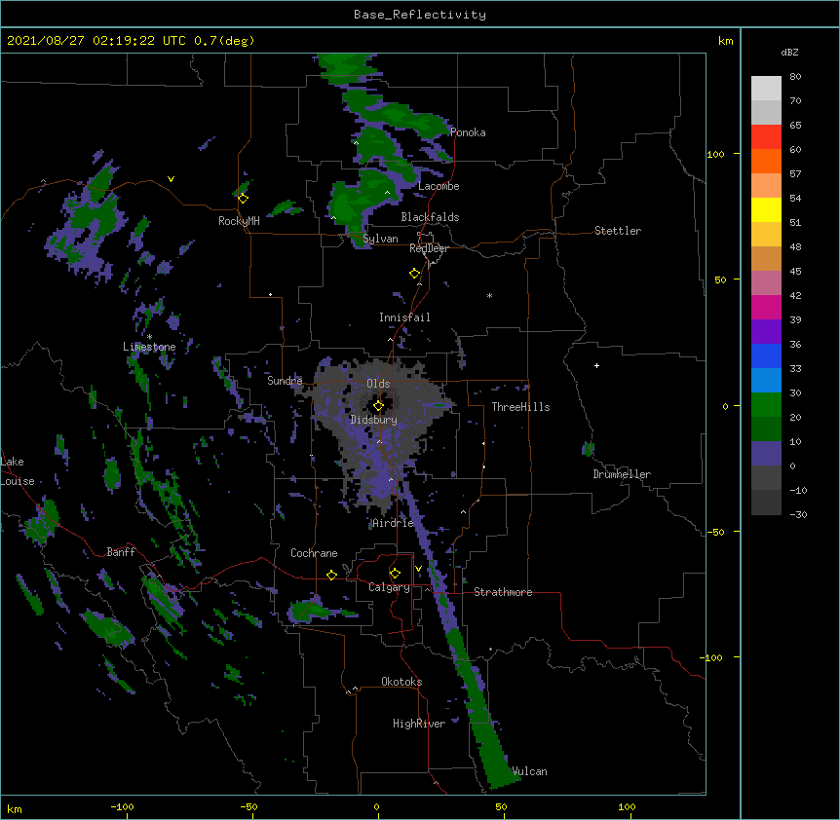This screenshot has height=820, width=840.
Task: Click the Limestone label
Action: (x=149, y=347)
